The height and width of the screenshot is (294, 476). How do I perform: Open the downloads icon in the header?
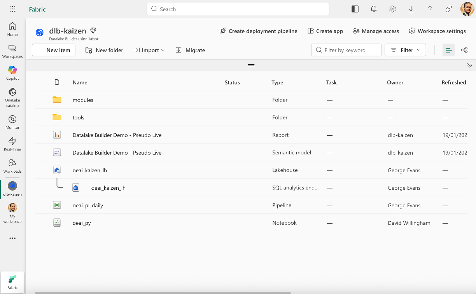tap(411, 9)
